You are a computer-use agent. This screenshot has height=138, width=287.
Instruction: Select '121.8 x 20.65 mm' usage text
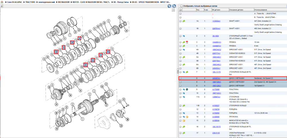click(x=261, y=113)
